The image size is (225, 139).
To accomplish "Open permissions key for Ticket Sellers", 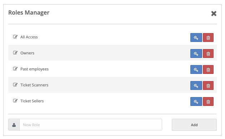I will pyautogui.click(x=196, y=102).
